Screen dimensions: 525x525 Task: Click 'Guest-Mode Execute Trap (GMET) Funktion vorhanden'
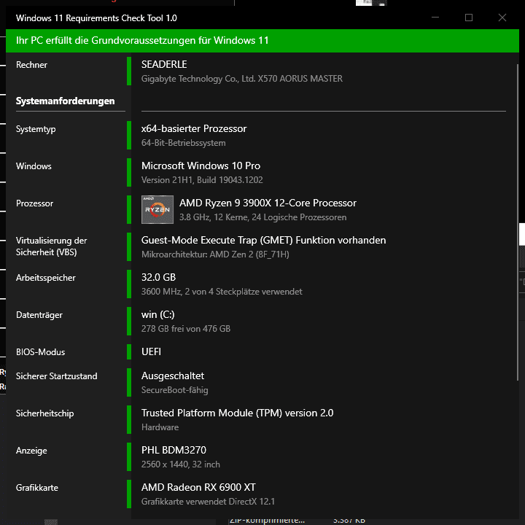263,240
